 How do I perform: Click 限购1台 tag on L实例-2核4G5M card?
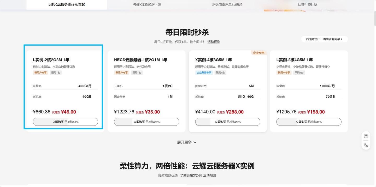tap(299, 73)
